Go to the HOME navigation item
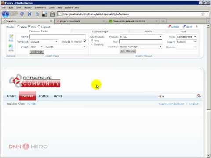The width and height of the screenshot is (211, 158). pyautogui.click(x=11, y=96)
